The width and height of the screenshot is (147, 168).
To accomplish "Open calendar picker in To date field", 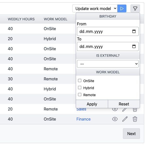I will coord(134,46).
